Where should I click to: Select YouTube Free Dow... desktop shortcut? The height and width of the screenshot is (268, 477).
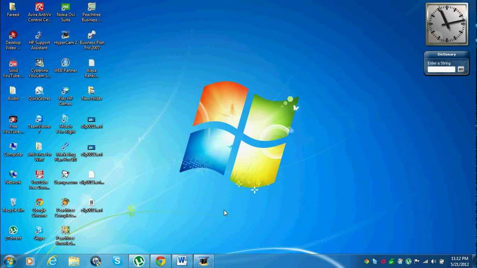[39, 180]
